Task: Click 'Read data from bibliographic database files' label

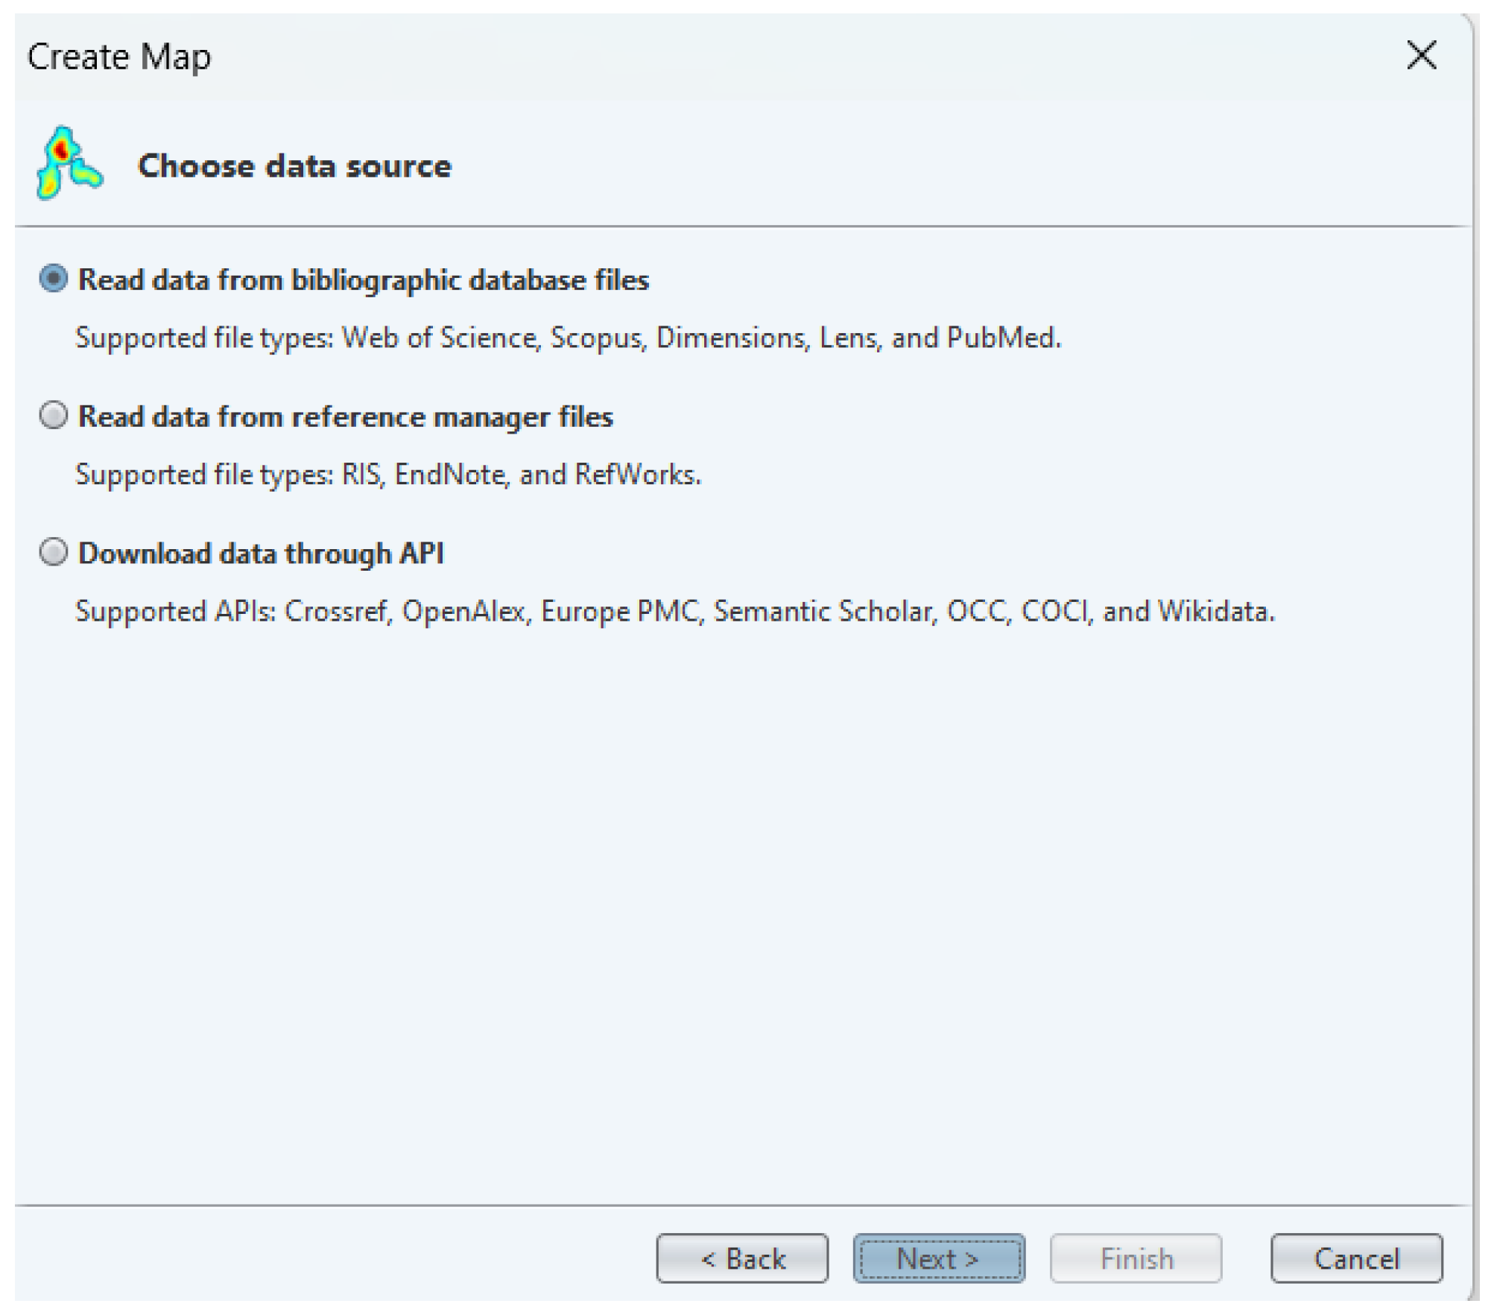Action: (x=364, y=280)
